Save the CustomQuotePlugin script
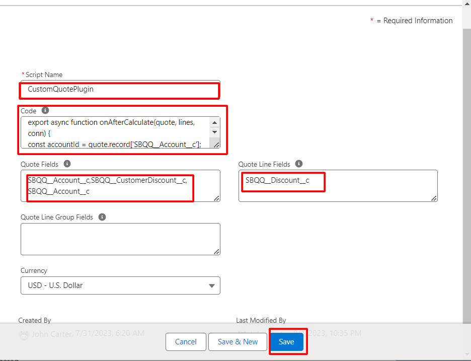 [x=287, y=341]
